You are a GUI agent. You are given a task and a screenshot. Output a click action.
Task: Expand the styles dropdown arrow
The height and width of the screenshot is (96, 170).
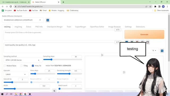pyautogui.click(x=155, y=50)
